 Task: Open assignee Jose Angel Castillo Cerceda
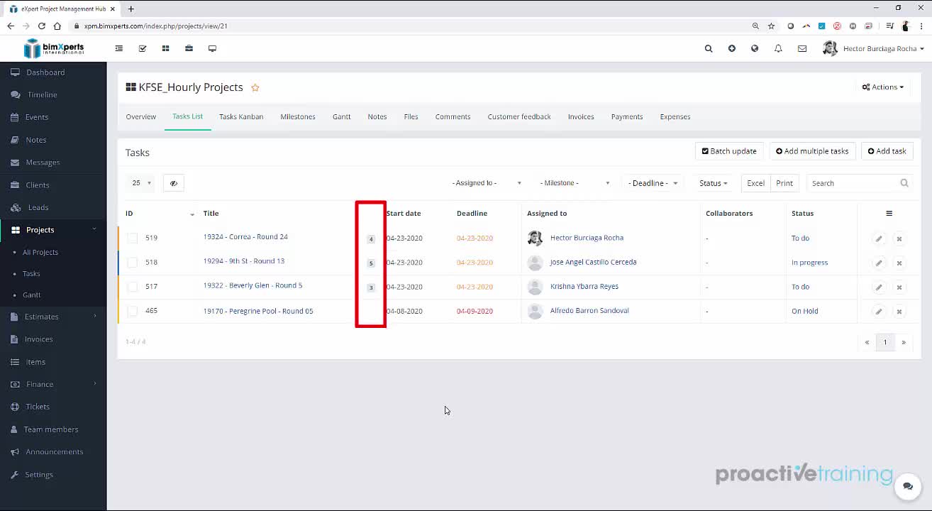593,262
